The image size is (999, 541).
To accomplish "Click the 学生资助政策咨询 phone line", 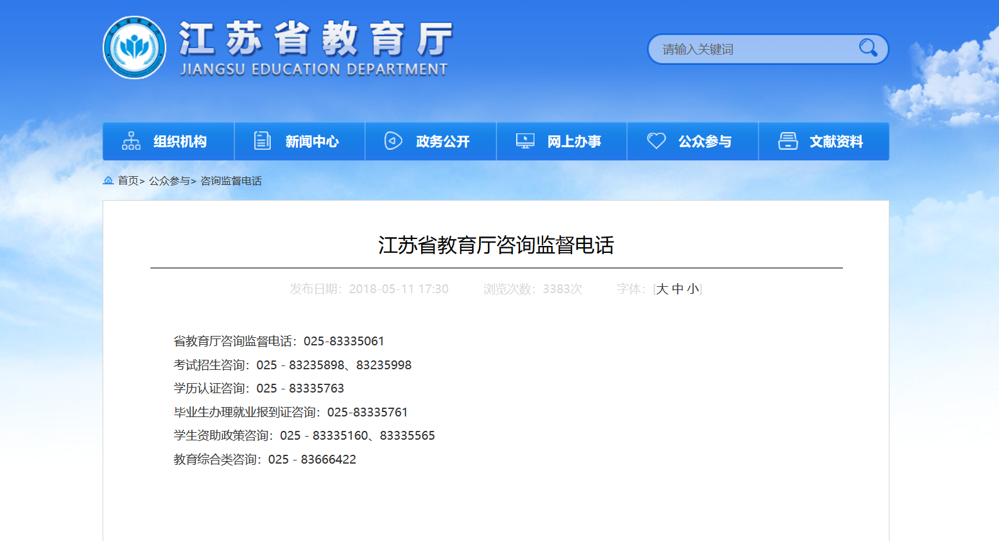I will tap(304, 435).
